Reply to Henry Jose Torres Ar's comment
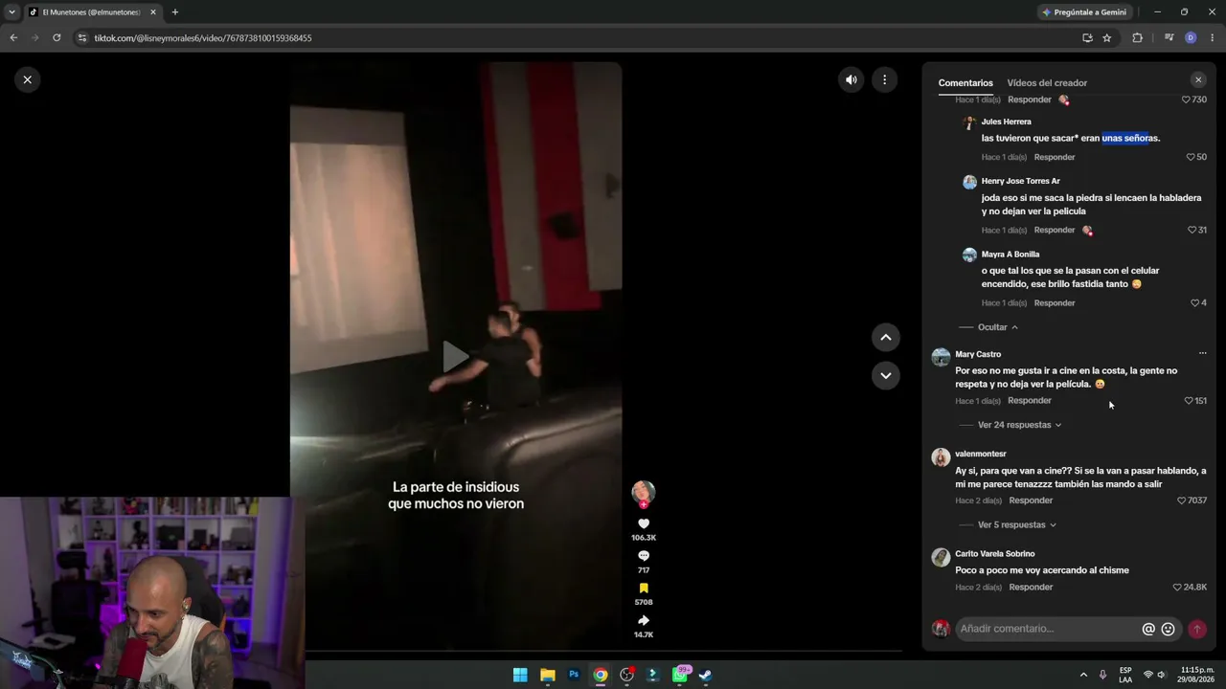 (x=1055, y=230)
